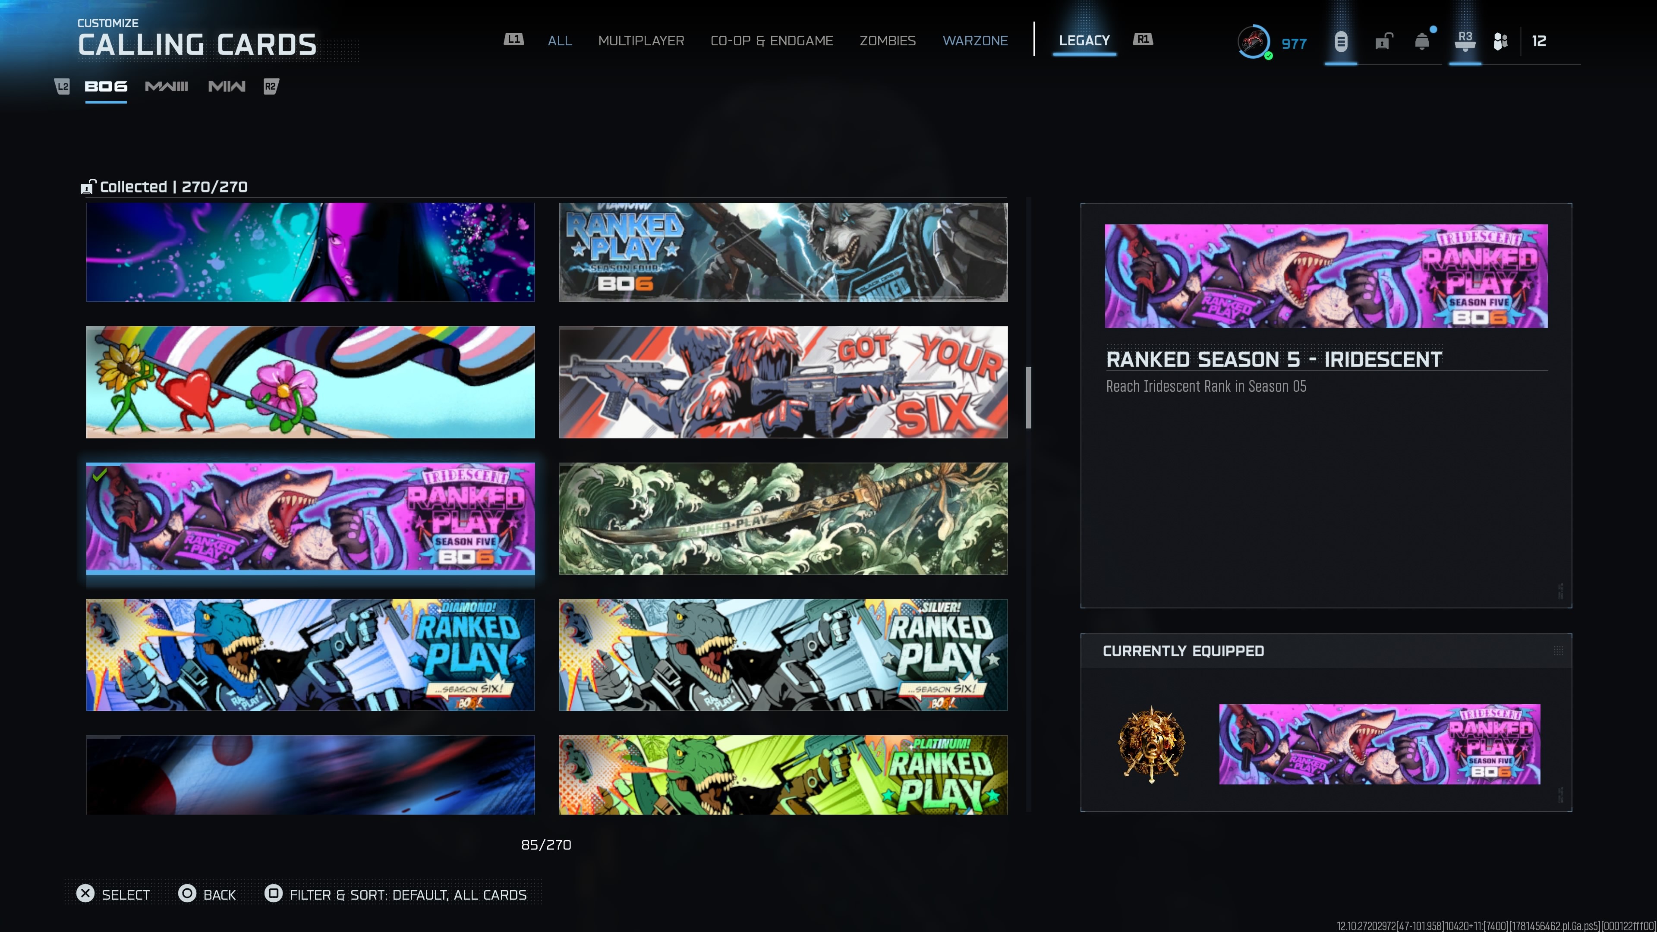Open the battle pass token icon
Viewport: 1657px width, 932px height.
click(x=1341, y=42)
